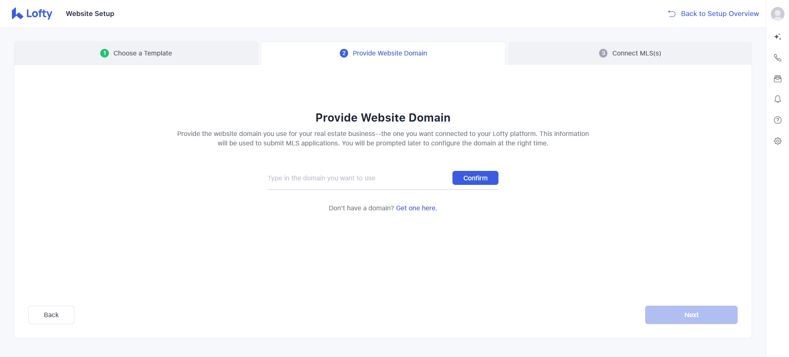This screenshot has height=357, width=789.
Task: Select the Provide Website Domain step
Action: click(x=383, y=53)
